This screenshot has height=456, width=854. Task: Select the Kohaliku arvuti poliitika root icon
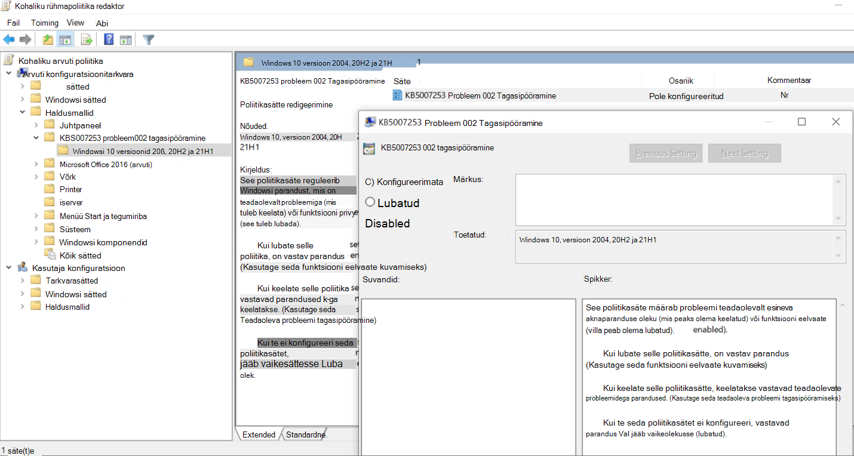(x=9, y=60)
